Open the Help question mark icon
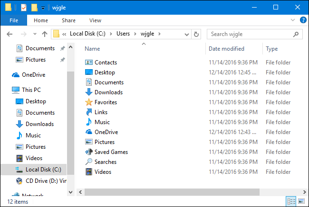Viewport: 309px width, 207px height. (303, 20)
